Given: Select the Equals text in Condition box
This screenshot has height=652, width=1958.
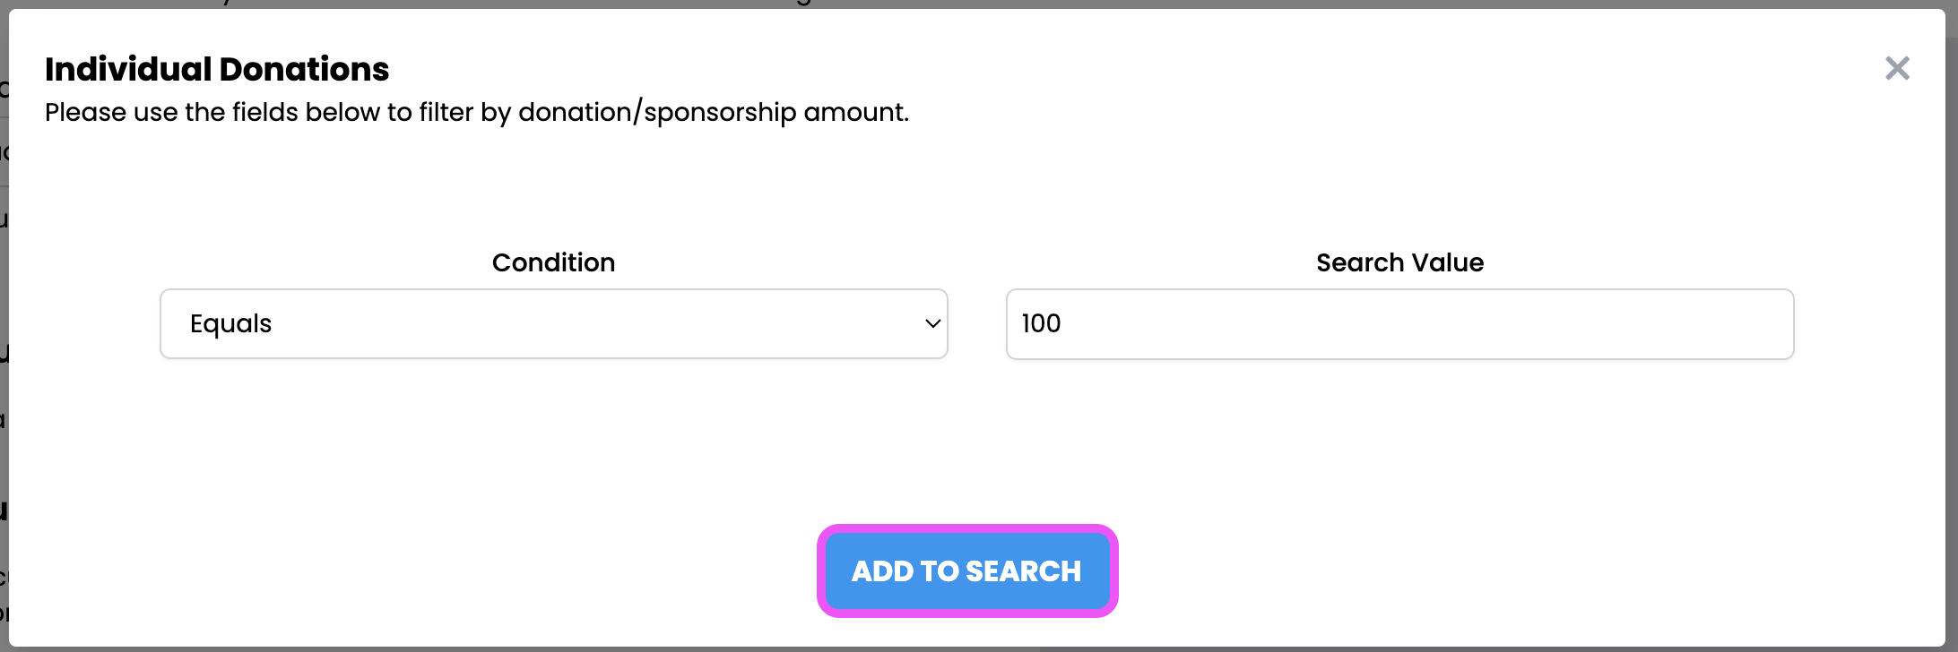Looking at the screenshot, I should [230, 323].
